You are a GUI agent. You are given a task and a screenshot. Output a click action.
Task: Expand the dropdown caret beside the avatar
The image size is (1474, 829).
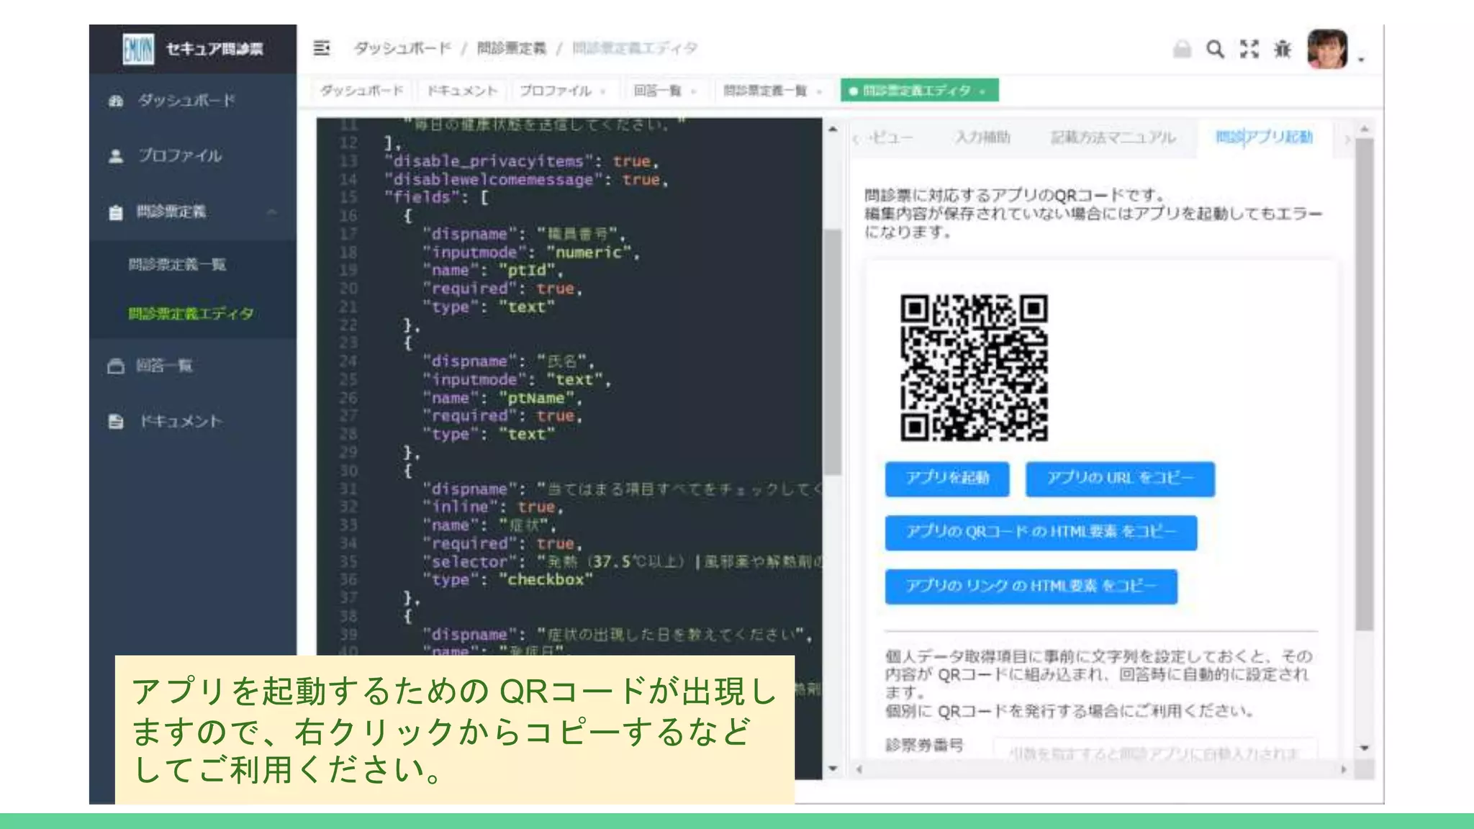point(1361,60)
